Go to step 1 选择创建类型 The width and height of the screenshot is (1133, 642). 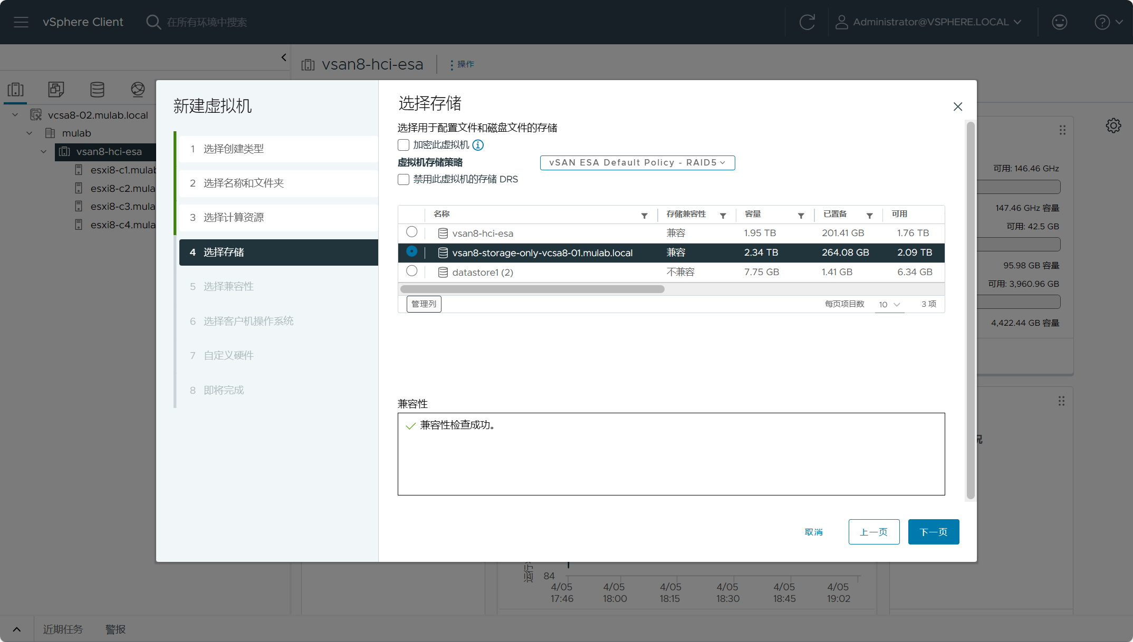coord(279,149)
